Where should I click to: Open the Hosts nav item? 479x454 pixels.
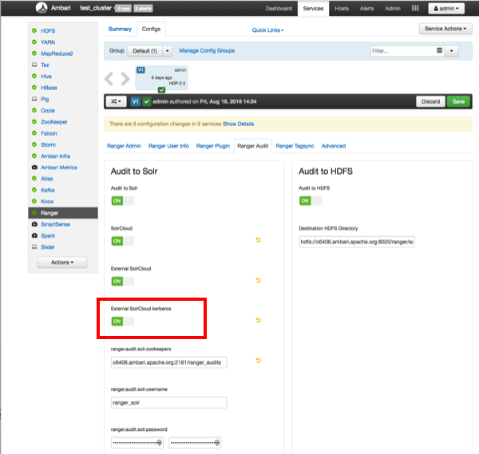[x=342, y=9]
